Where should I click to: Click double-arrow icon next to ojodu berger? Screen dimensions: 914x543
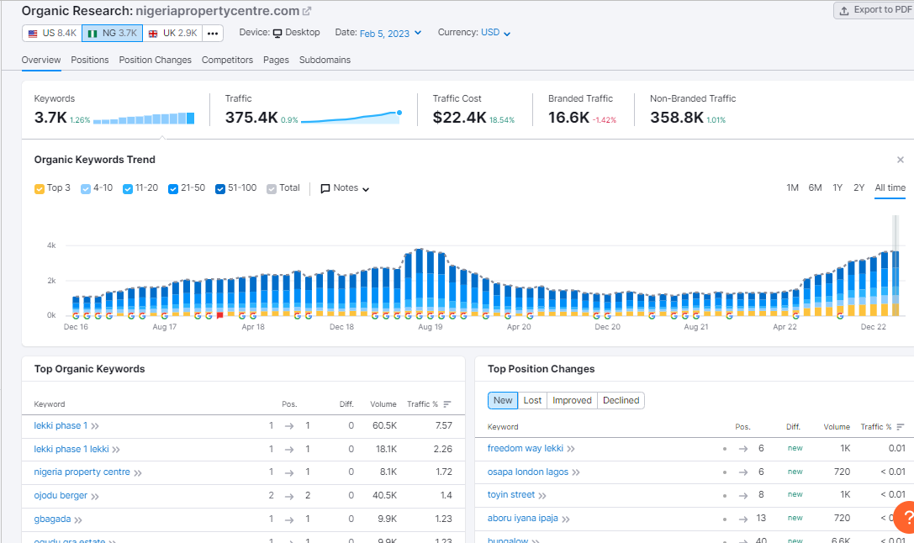point(95,497)
